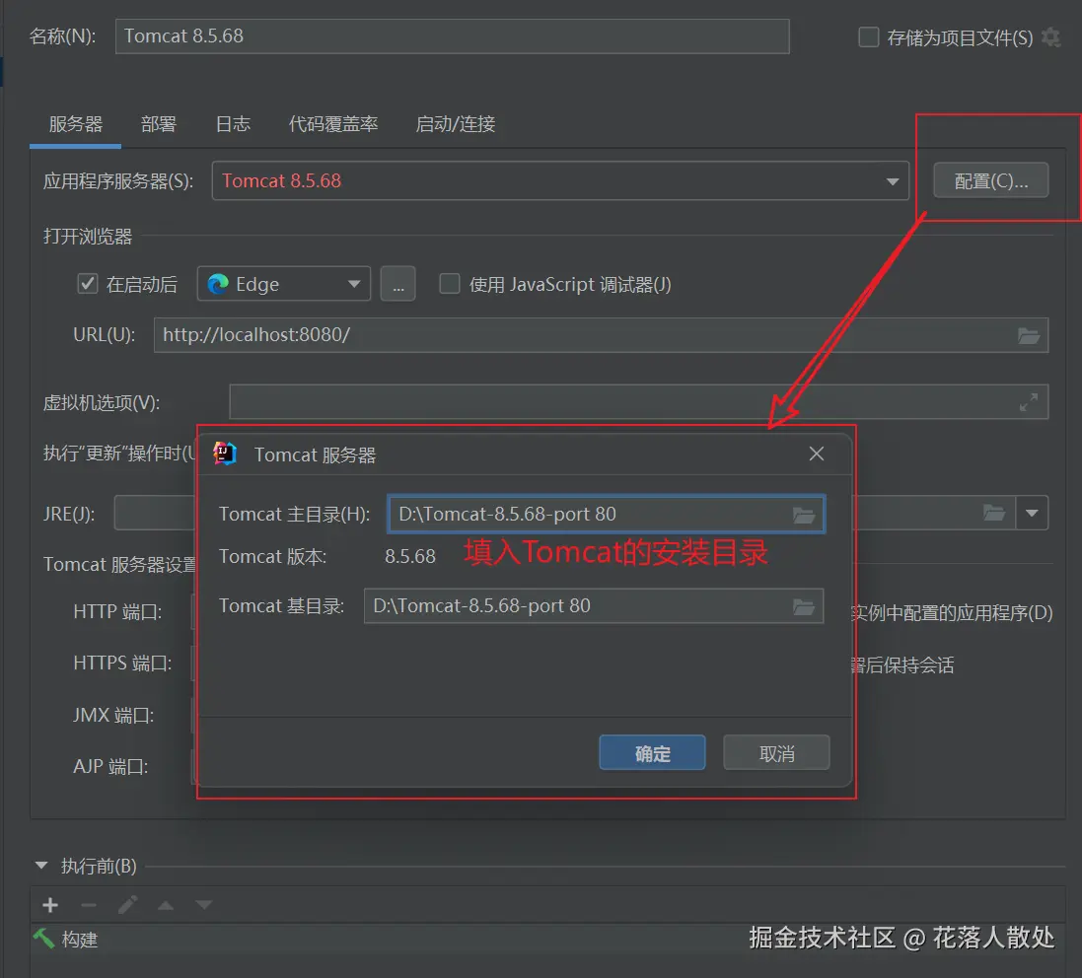Remove before-launch task with minus icon
Screen dimensions: 1082x978
coord(89,905)
